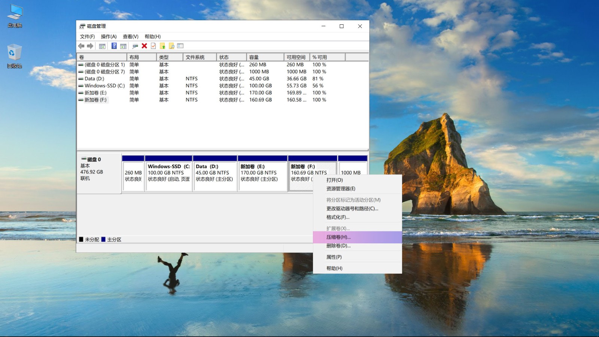Toggle the console tree pane icon

click(102, 46)
